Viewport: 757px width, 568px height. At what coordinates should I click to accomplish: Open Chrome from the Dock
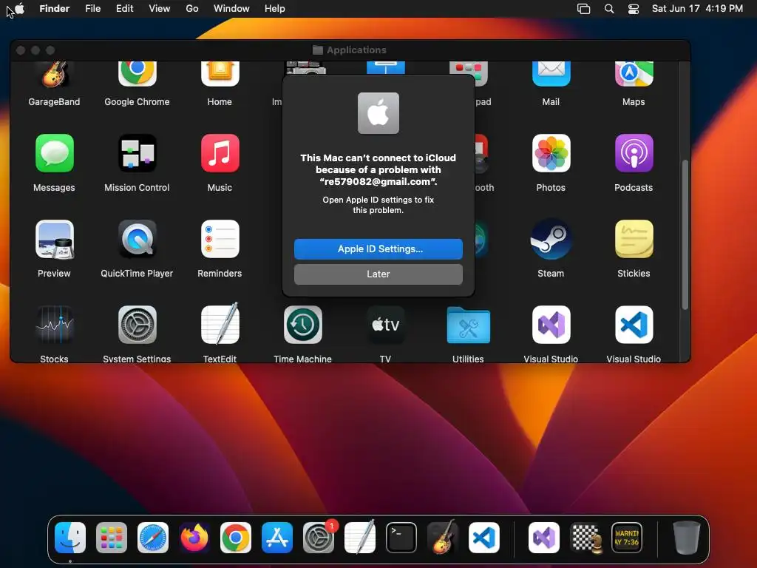pos(236,538)
